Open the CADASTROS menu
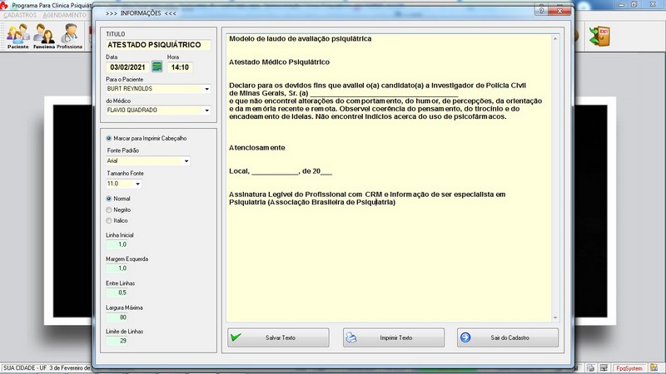 pos(20,16)
